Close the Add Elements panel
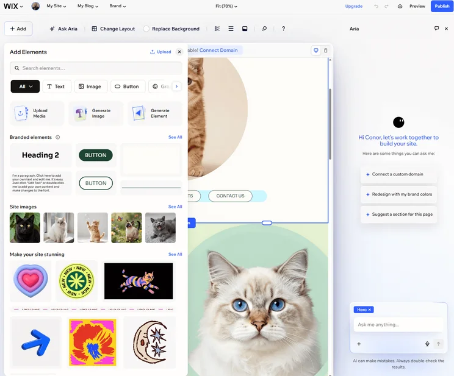The height and width of the screenshot is (376, 454). (179, 52)
